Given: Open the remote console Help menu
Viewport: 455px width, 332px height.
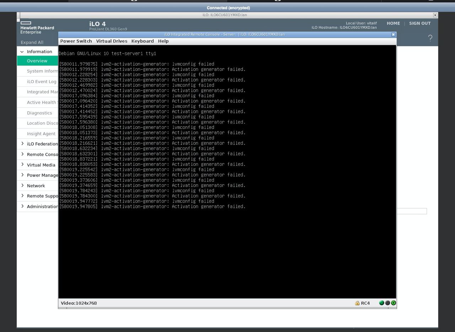Looking at the screenshot, I should (163, 41).
